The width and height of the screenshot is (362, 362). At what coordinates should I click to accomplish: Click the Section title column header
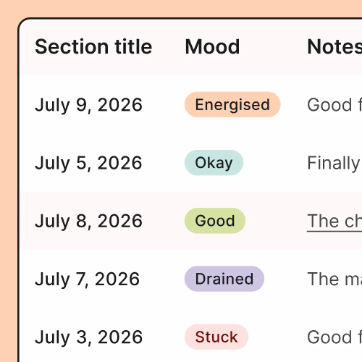pyautogui.click(x=93, y=46)
